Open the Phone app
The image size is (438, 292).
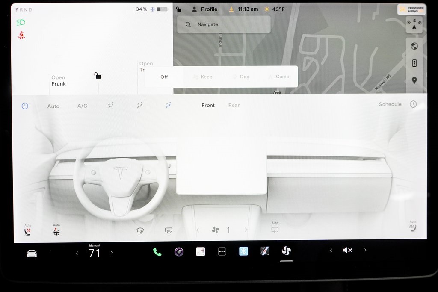(157, 252)
